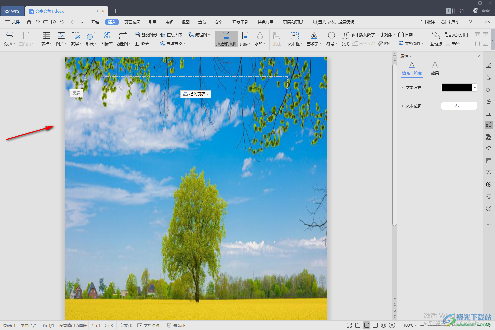Toggle page layout view in status bar

[367, 325]
